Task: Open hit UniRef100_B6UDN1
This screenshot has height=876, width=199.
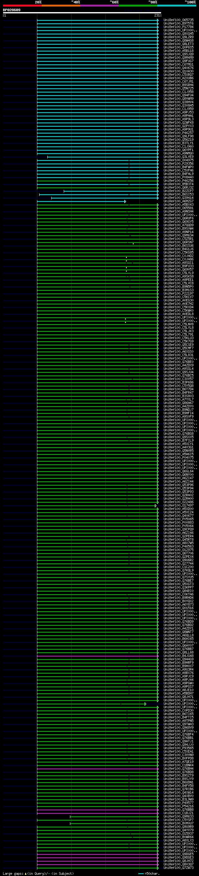Action: [178, 782]
